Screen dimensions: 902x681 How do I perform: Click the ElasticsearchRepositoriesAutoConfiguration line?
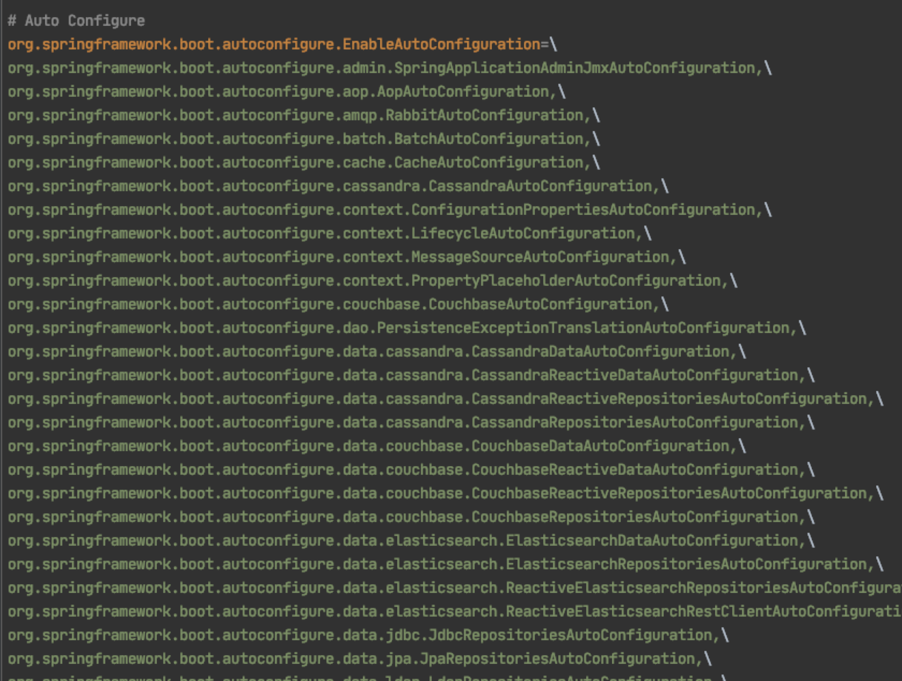tap(446, 564)
